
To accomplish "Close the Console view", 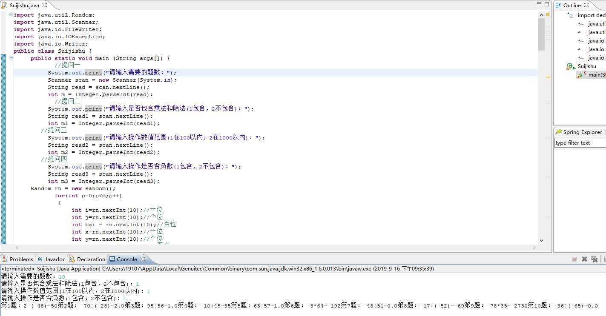I will click(143, 259).
